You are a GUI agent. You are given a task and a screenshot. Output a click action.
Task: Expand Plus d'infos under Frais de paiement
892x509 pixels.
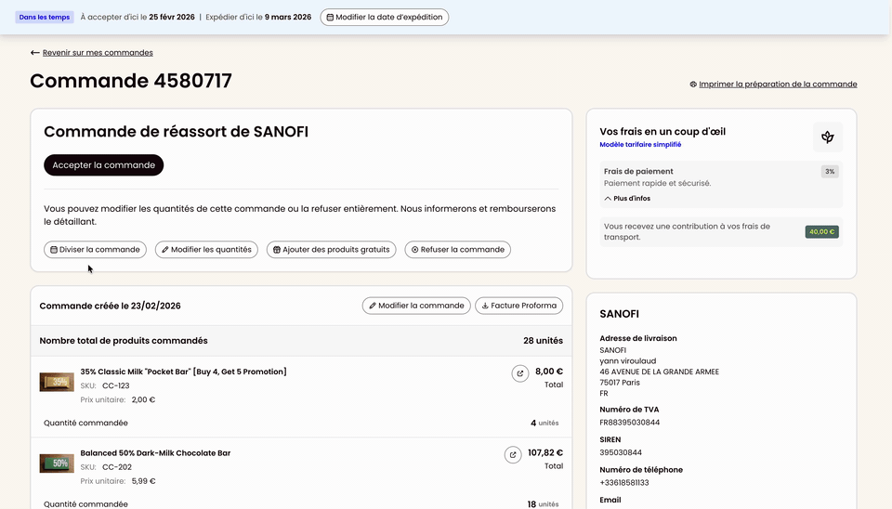pos(627,199)
